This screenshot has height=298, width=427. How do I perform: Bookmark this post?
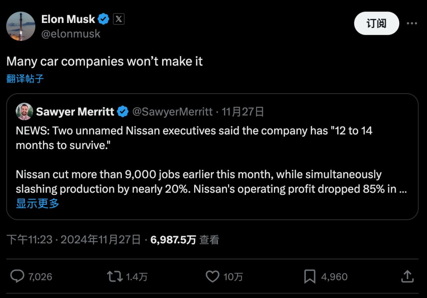[x=310, y=276]
